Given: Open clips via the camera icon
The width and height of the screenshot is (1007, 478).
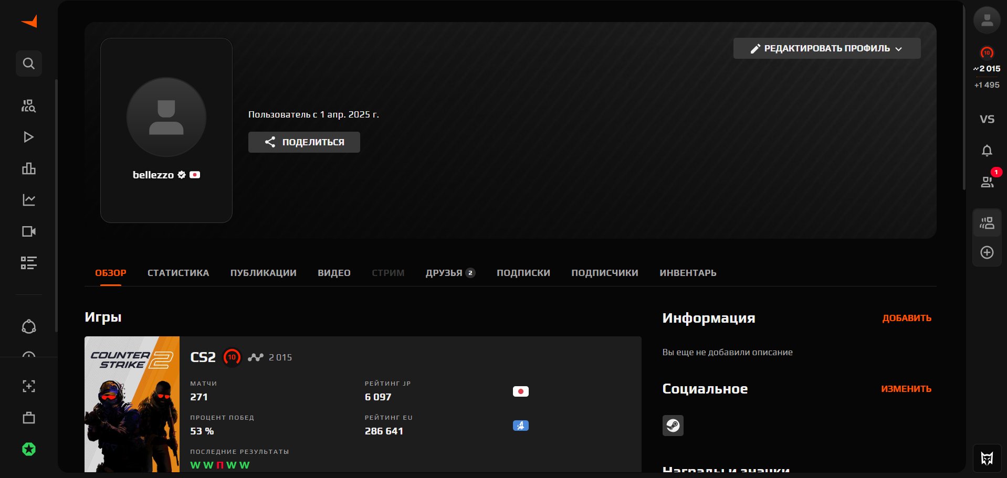Looking at the screenshot, I should 29,231.
